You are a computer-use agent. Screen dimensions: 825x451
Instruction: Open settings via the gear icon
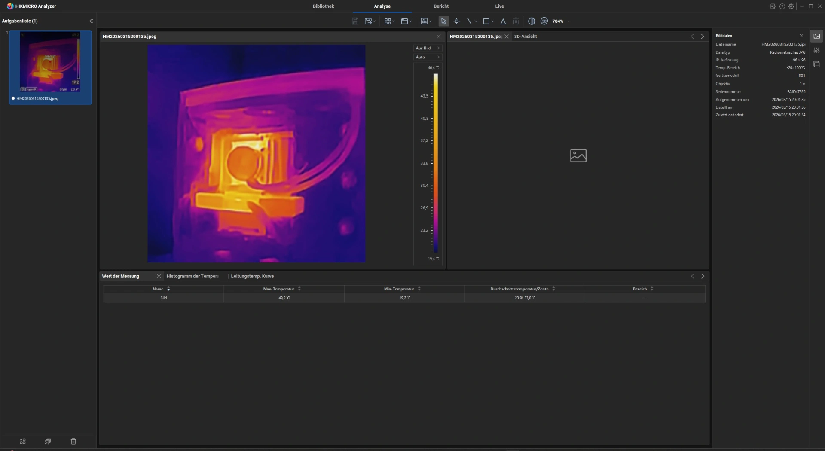click(x=791, y=6)
